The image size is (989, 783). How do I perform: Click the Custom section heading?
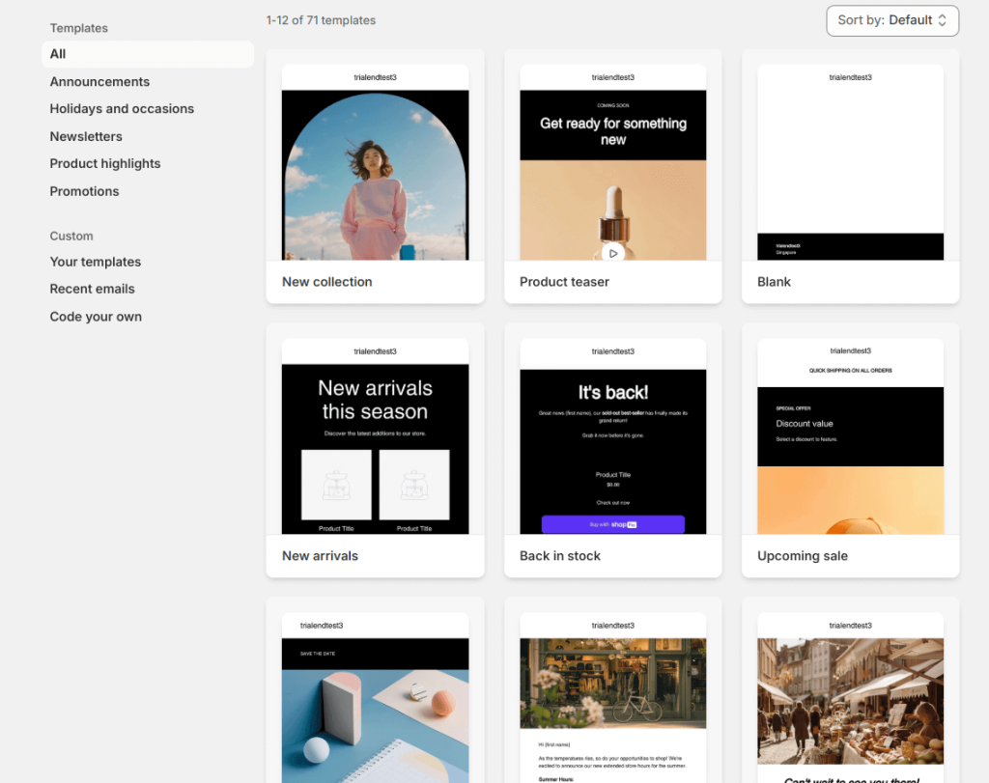(x=71, y=236)
